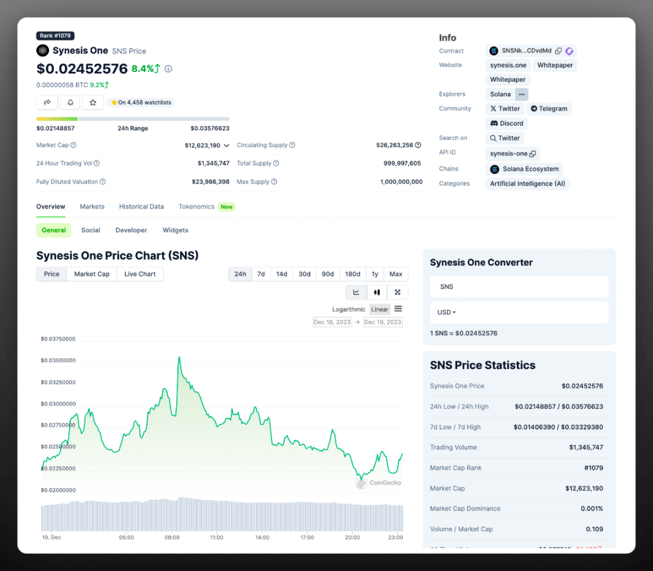Screen dimensions: 653x571
Task: Visit the synesis.one website link
Action: click(x=508, y=65)
